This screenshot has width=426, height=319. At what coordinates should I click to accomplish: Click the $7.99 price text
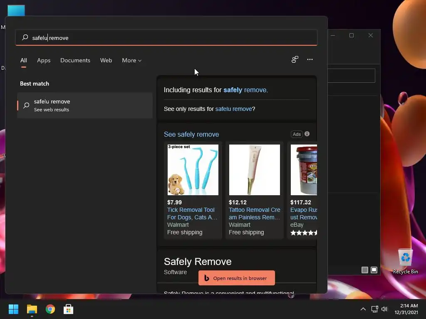(x=174, y=202)
